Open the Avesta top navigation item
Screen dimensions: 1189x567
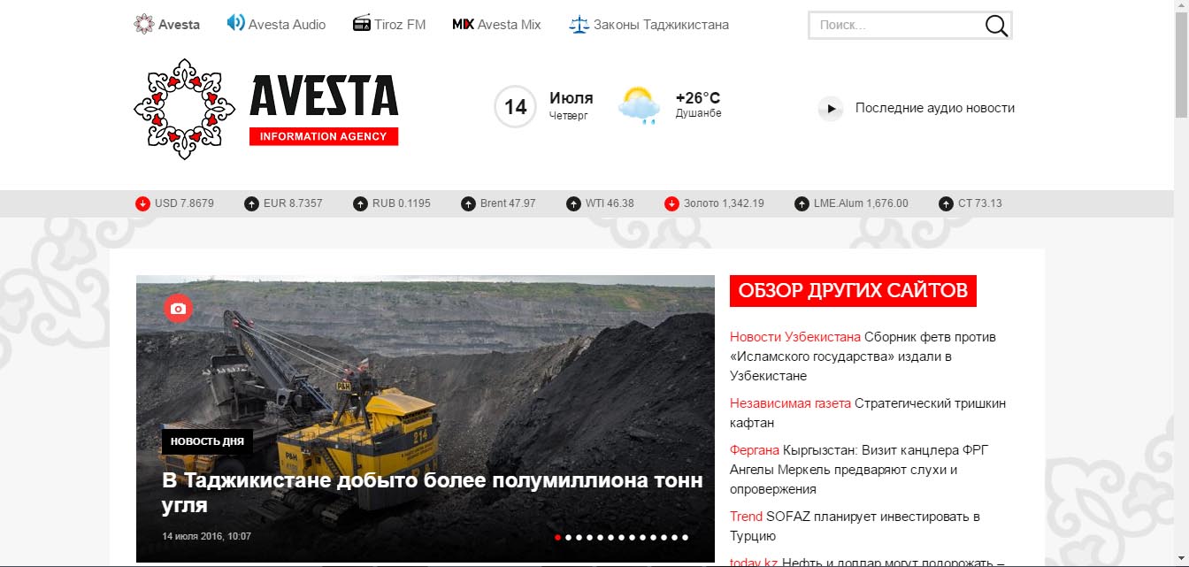tap(166, 25)
